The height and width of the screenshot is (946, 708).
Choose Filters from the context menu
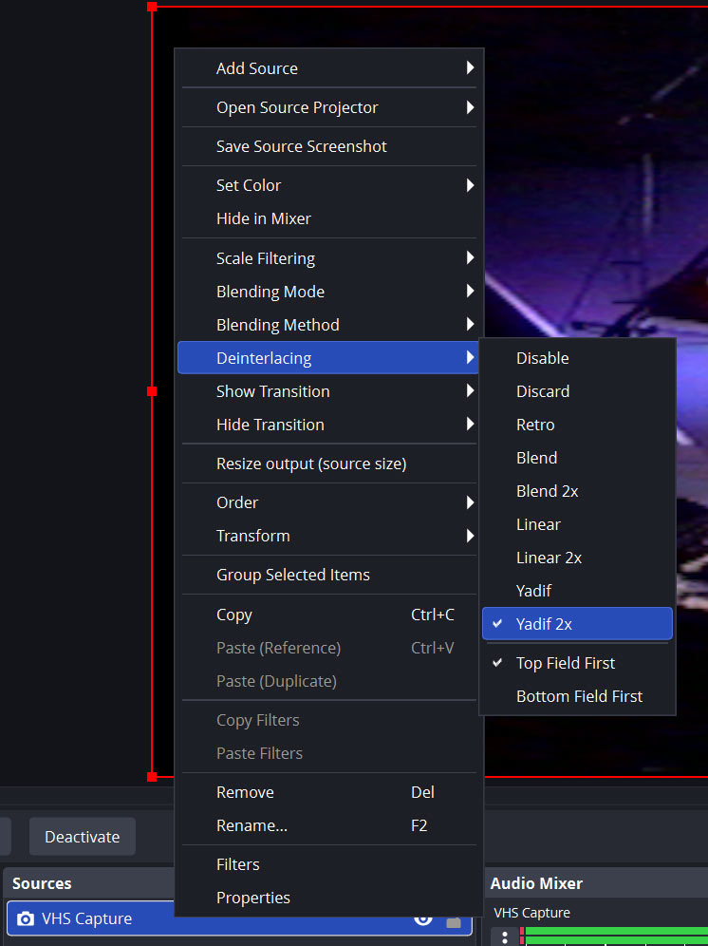click(238, 864)
